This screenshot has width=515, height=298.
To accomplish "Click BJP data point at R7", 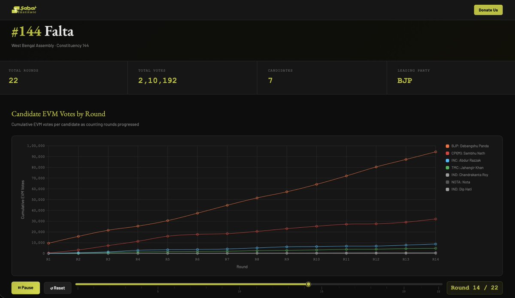I will (x=227, y=205).
